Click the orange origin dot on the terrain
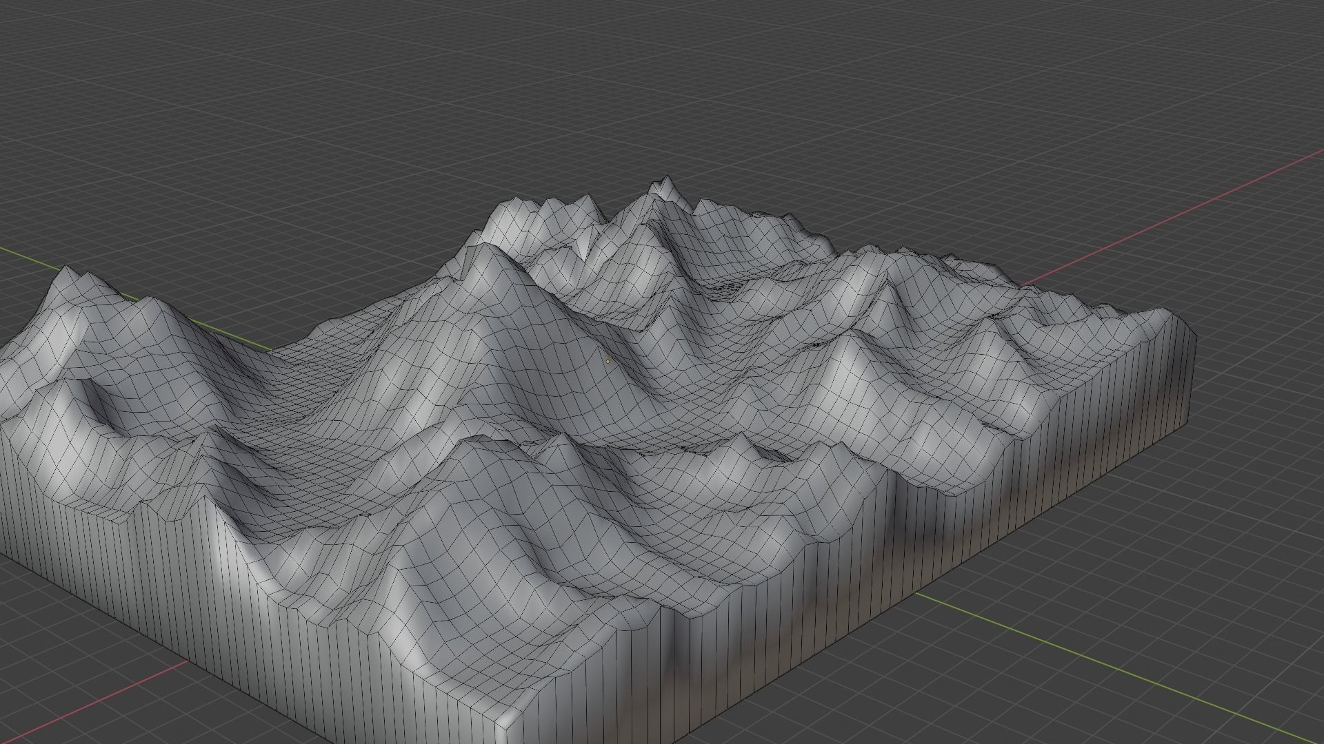 click(608, 361)
